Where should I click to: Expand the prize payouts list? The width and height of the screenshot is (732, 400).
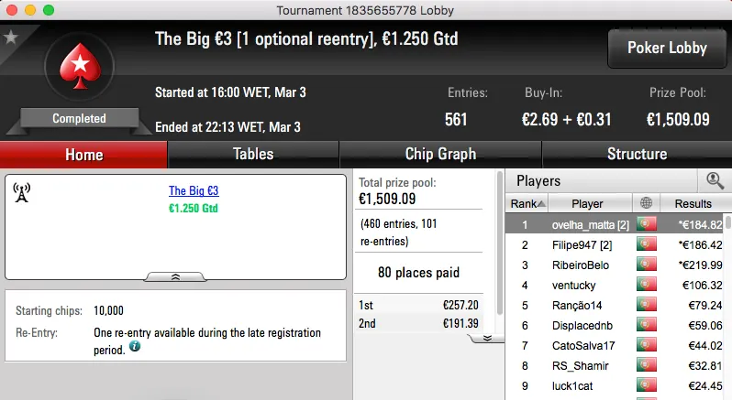pos(486,337)
